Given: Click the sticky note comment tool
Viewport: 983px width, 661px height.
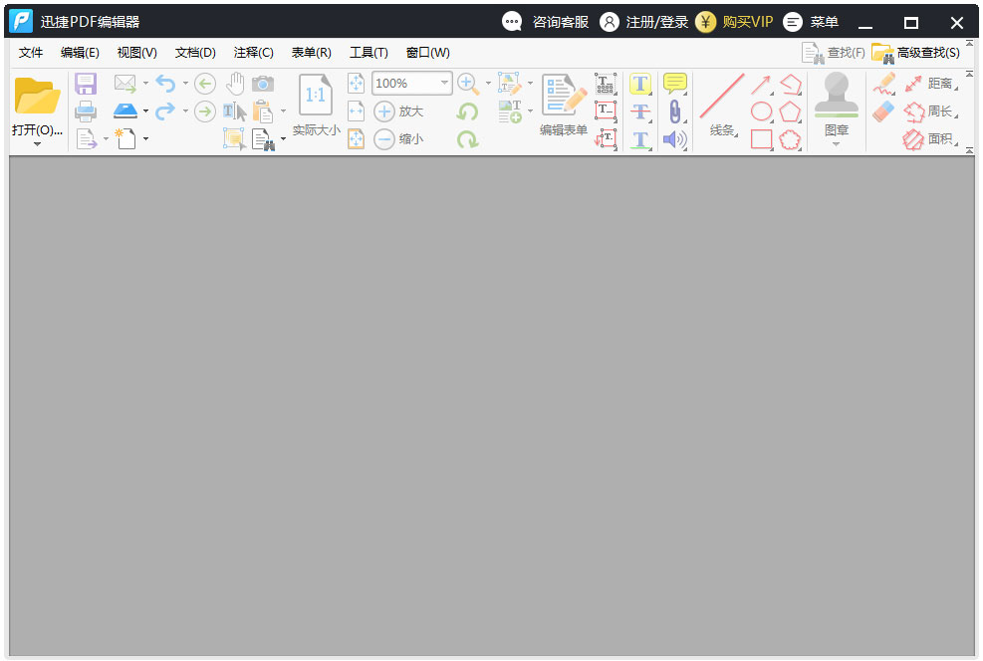Looking at the screenshot, I should (x=674, y=84).
